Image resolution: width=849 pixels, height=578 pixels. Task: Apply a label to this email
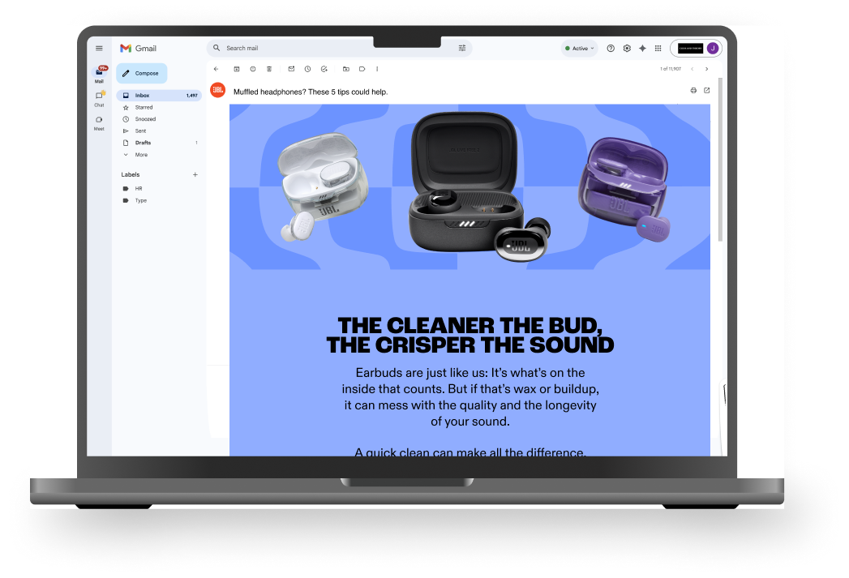tap(362, 69)
